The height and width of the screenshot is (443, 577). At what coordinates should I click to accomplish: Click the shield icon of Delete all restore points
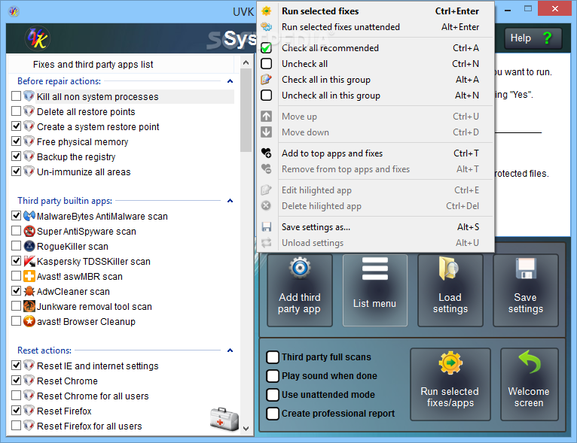click(x=29, y=111)
